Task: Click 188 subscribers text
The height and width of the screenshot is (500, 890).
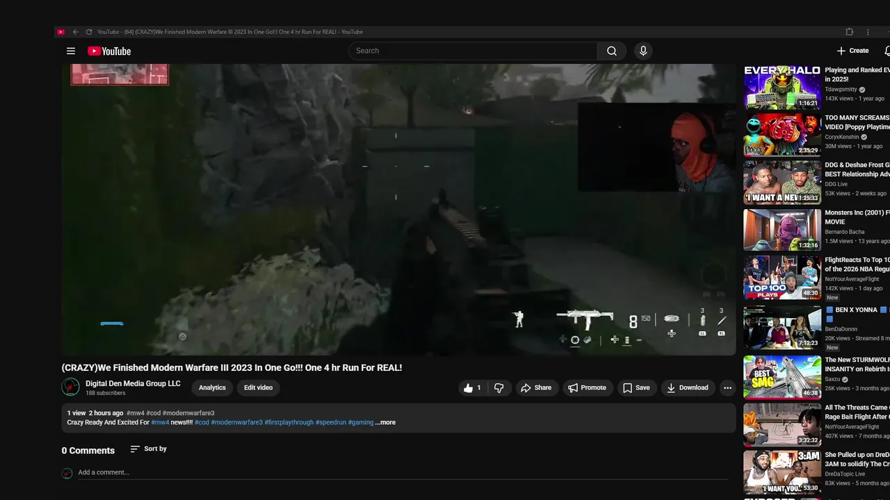Action: pos(106,393)
